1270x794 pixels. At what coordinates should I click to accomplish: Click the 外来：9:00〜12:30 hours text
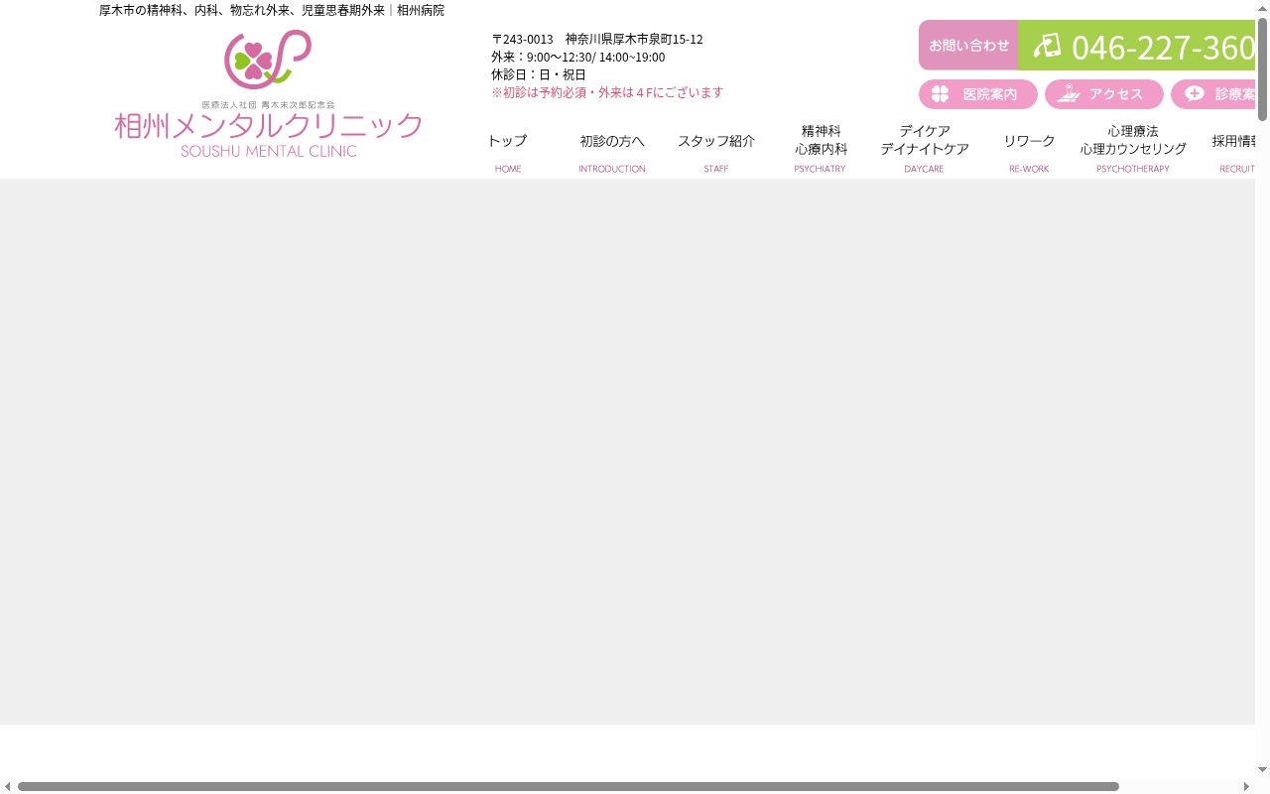pos(578,57)
